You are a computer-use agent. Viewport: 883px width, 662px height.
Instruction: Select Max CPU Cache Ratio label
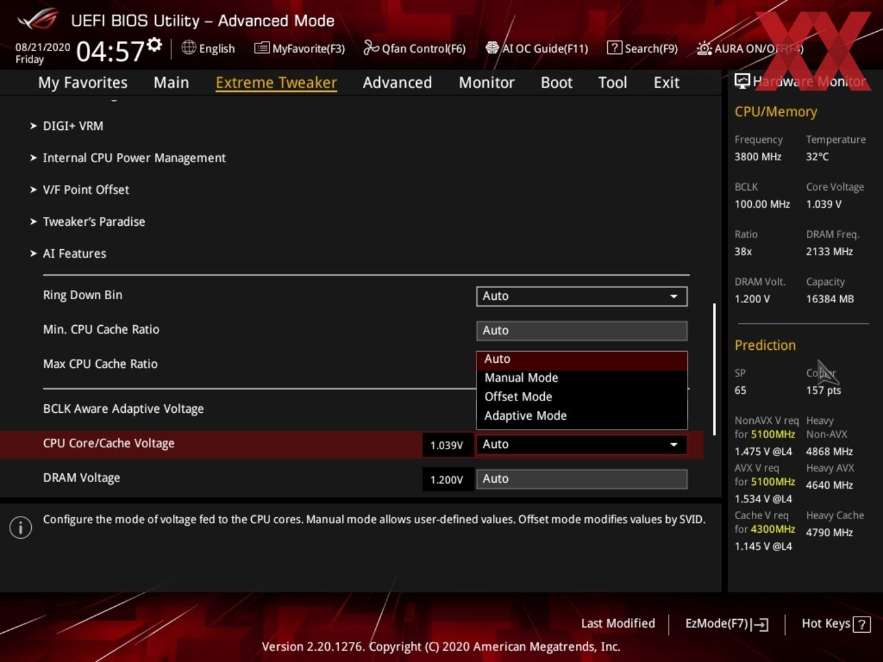[x=100, y=364]
